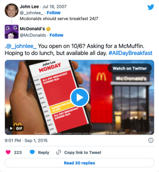Open the #AllDayBreakfast hashtag

(x=130, y=53)
